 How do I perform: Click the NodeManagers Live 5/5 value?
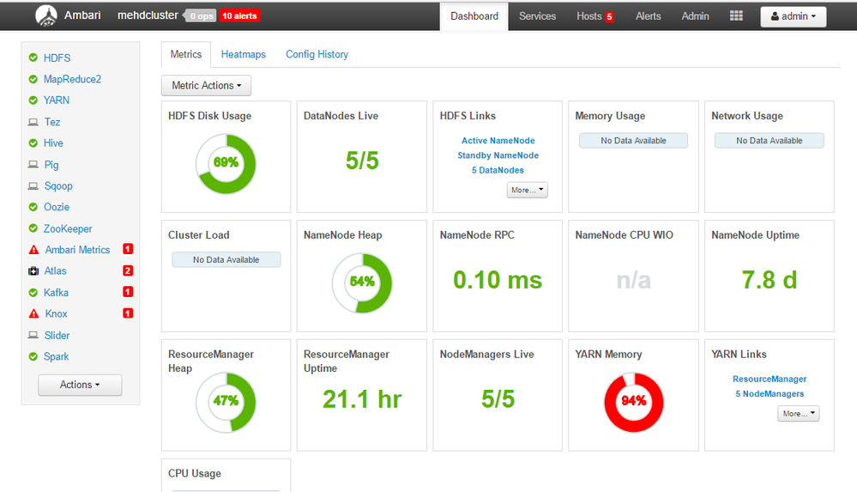pos(498,399)
